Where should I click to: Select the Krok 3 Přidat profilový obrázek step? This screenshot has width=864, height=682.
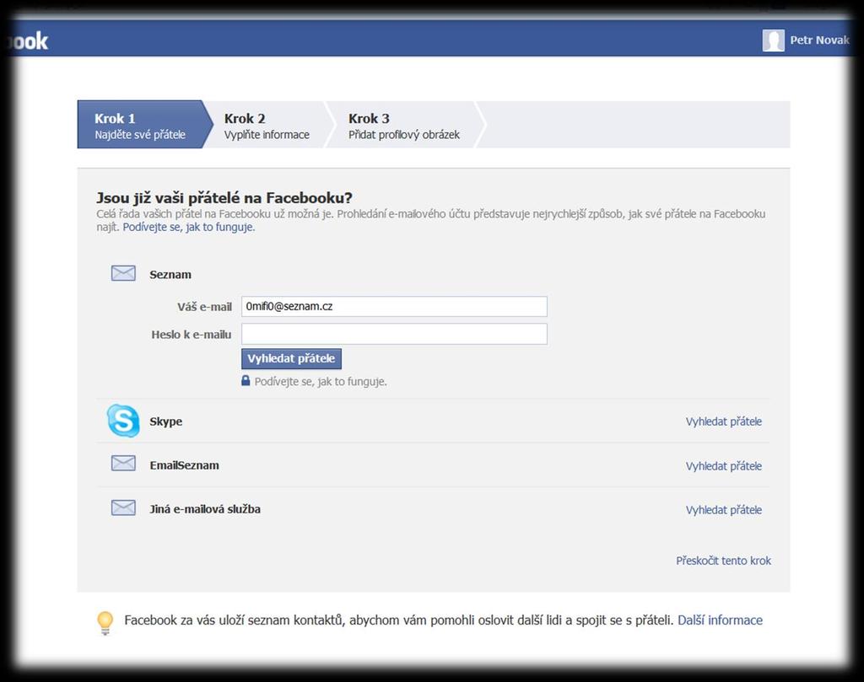pyautogui.click(x=405, y=126)
